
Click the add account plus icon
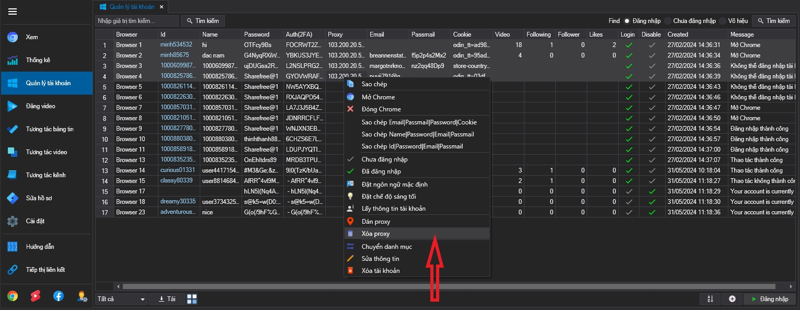pyautogui.click(x=732, y=299)
